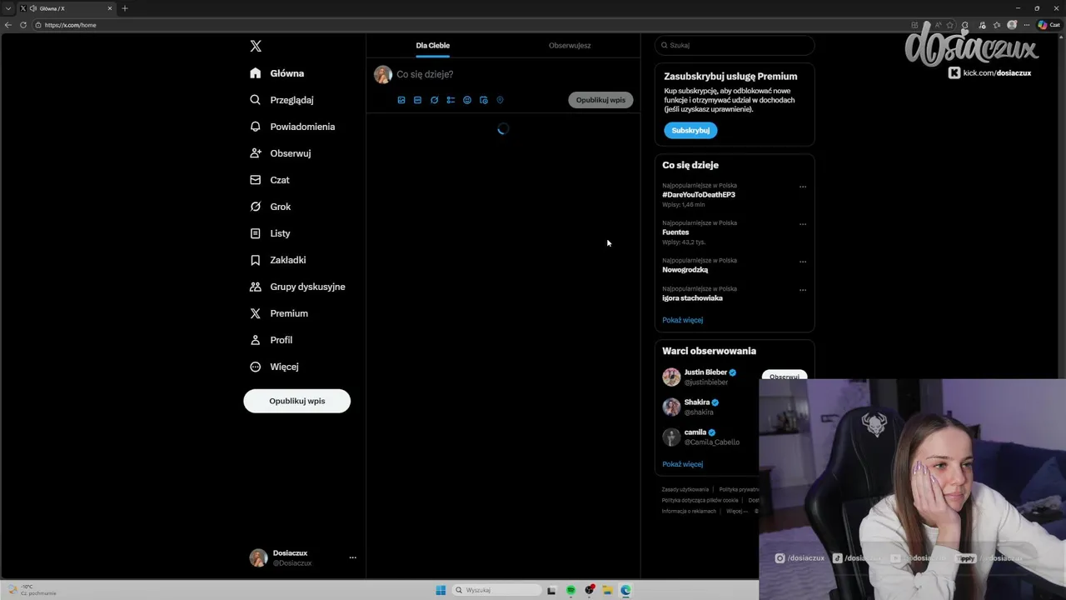
Task: Click Pokaż więcej under trends
Action: click(x=683, y=320)
